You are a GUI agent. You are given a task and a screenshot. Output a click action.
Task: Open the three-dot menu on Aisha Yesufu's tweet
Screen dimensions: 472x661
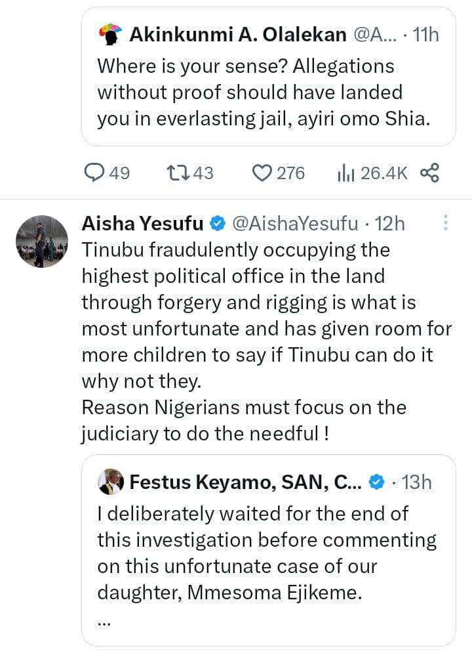[x=446, y=223]
